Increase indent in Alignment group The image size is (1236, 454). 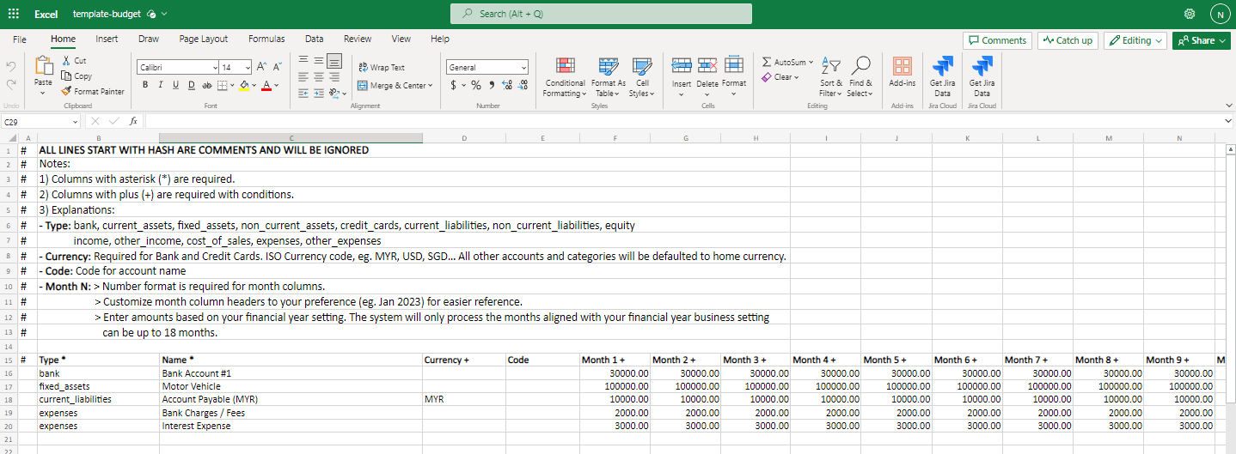click(319, 92)
